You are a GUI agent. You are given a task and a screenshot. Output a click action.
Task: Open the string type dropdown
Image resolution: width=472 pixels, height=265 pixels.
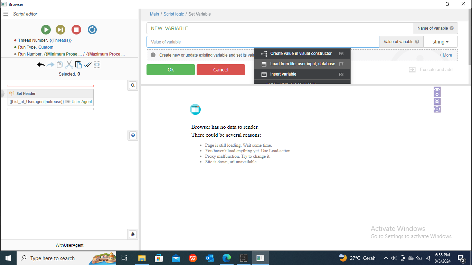pyautogui.click(x=440, y=42)
